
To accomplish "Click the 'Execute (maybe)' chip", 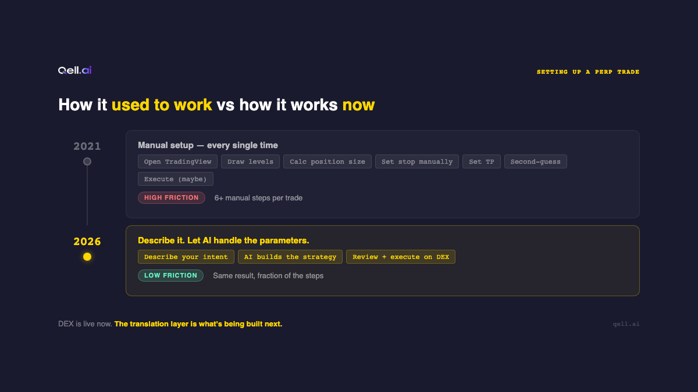I will coord(176,179).
